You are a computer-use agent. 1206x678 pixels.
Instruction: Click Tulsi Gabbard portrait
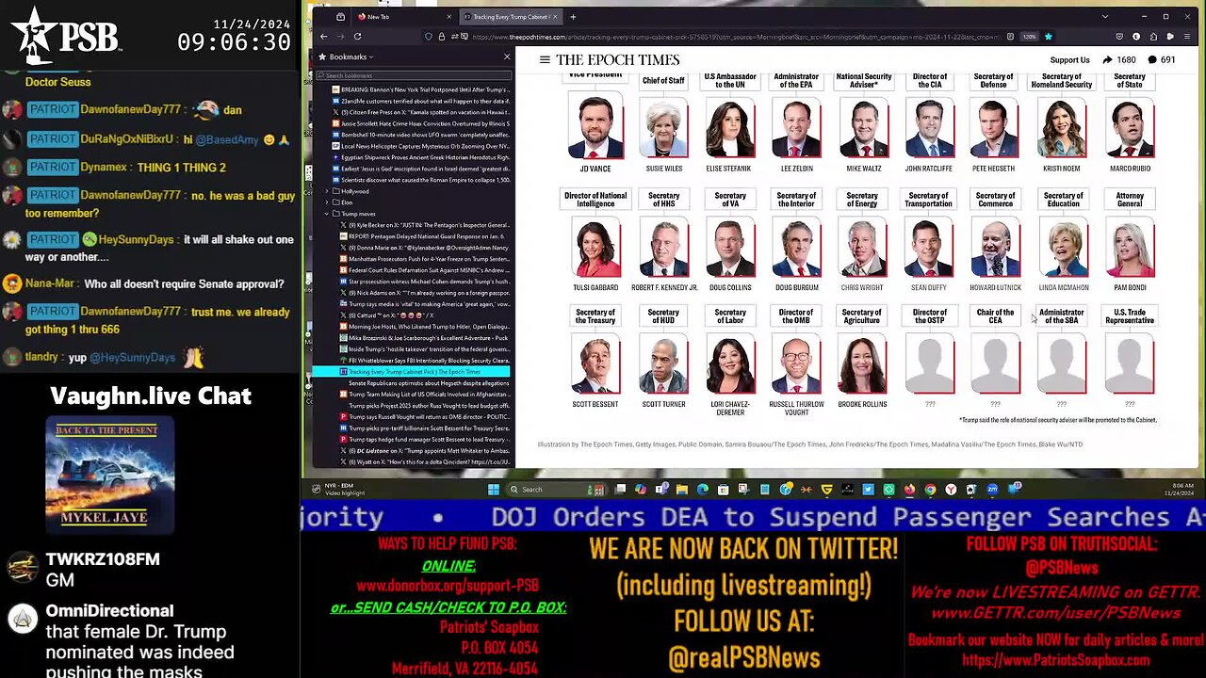(x=595, y=246)
